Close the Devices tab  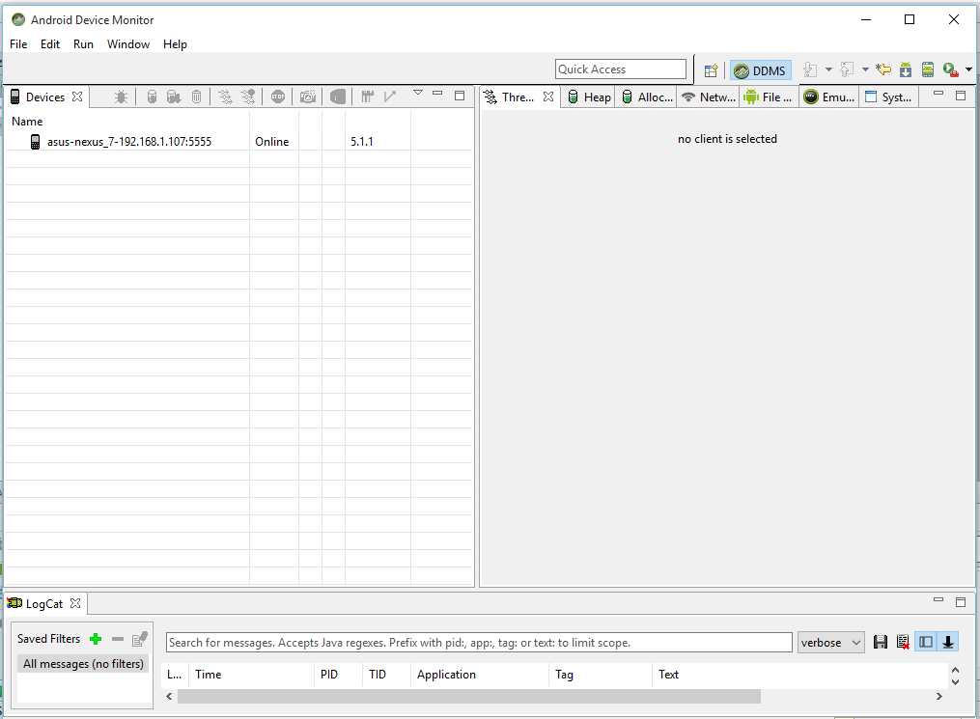[x=77, y=97]
